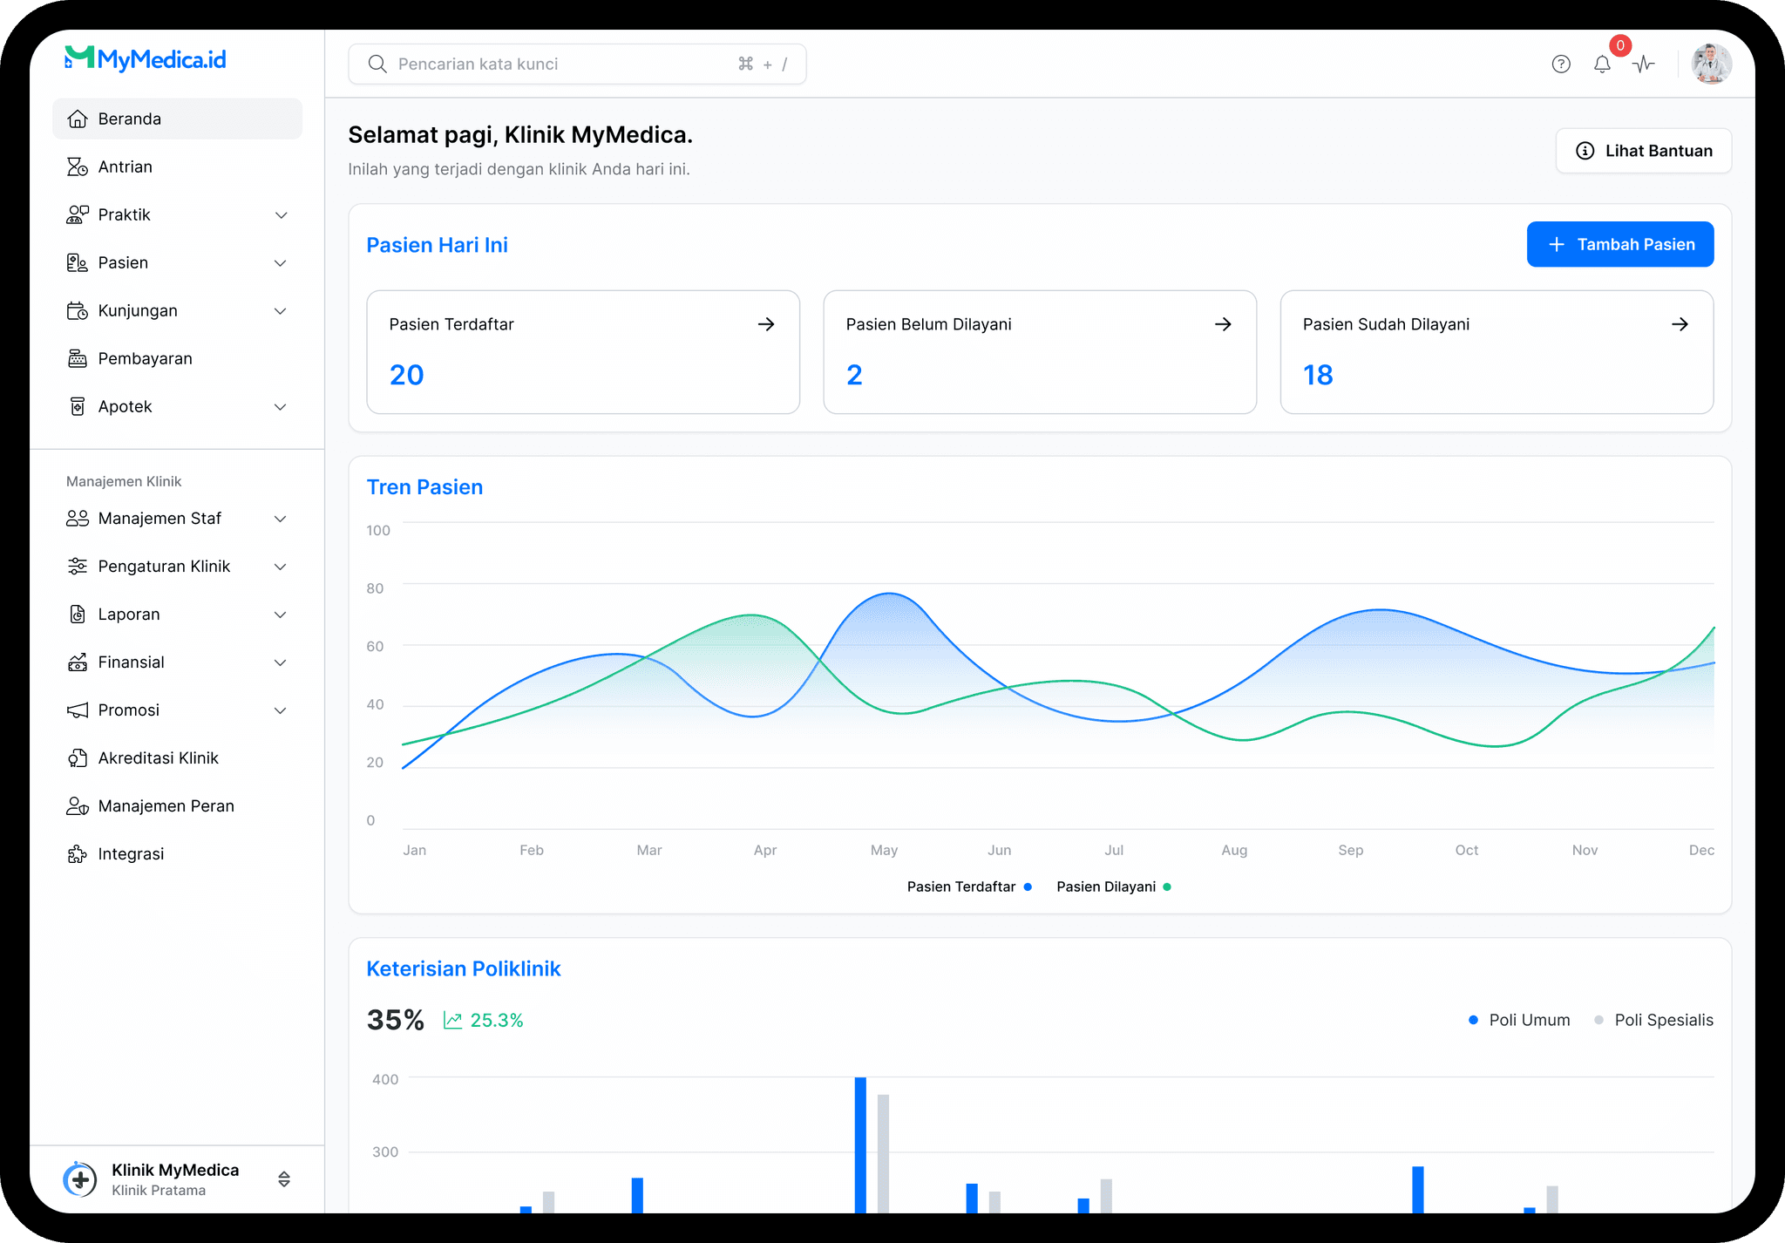Screen dimensions: 1785x1243
Task: Open the Antrian menu item
Action: click(177, 166)
